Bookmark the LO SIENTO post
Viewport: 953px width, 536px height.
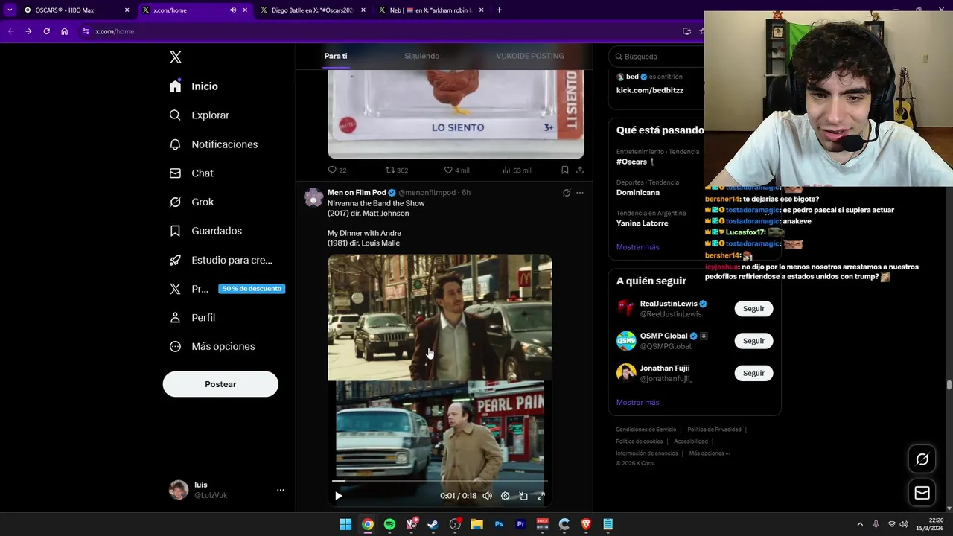coord(564,170)
